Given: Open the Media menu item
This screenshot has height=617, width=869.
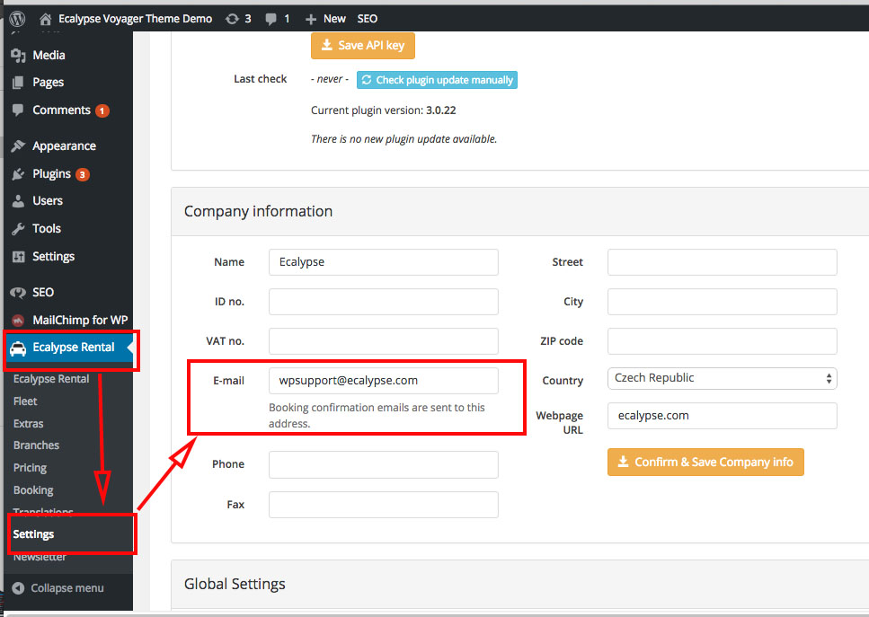Looking at the screenshot, I should (x=49, y=56).
